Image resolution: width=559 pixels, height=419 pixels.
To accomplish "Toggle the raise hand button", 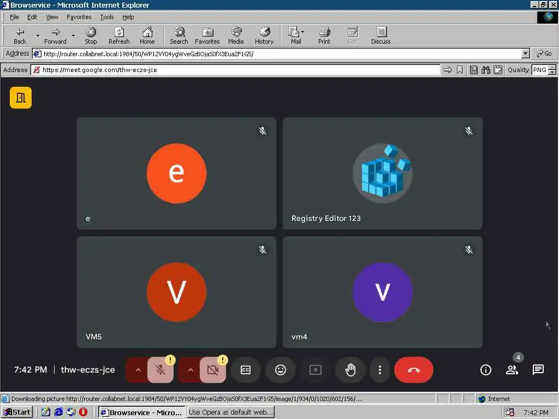I will (350, 370).
